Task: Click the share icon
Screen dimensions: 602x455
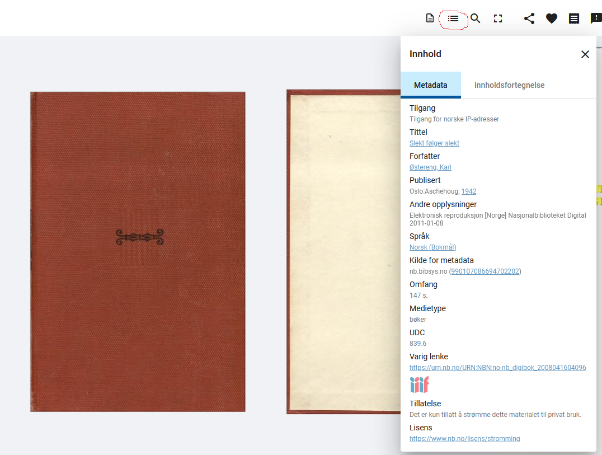Action: (529, 18)
